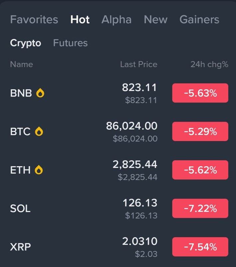The width and height of the screenshot is (236, 267).
Task: Sort by 24h chg% column header
Action: click(x=209, y=64)
